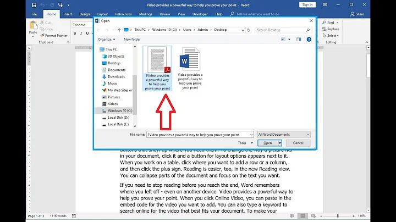
Task: Click Admin in the address breadcrumb
Action: point(202,30)
